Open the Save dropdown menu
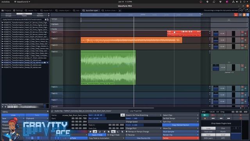This screenshot has height=141, width=250. 13,118
